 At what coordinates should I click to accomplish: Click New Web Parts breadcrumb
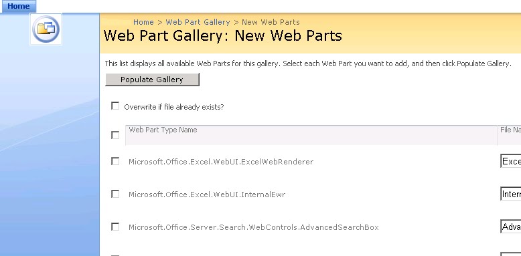271,22
